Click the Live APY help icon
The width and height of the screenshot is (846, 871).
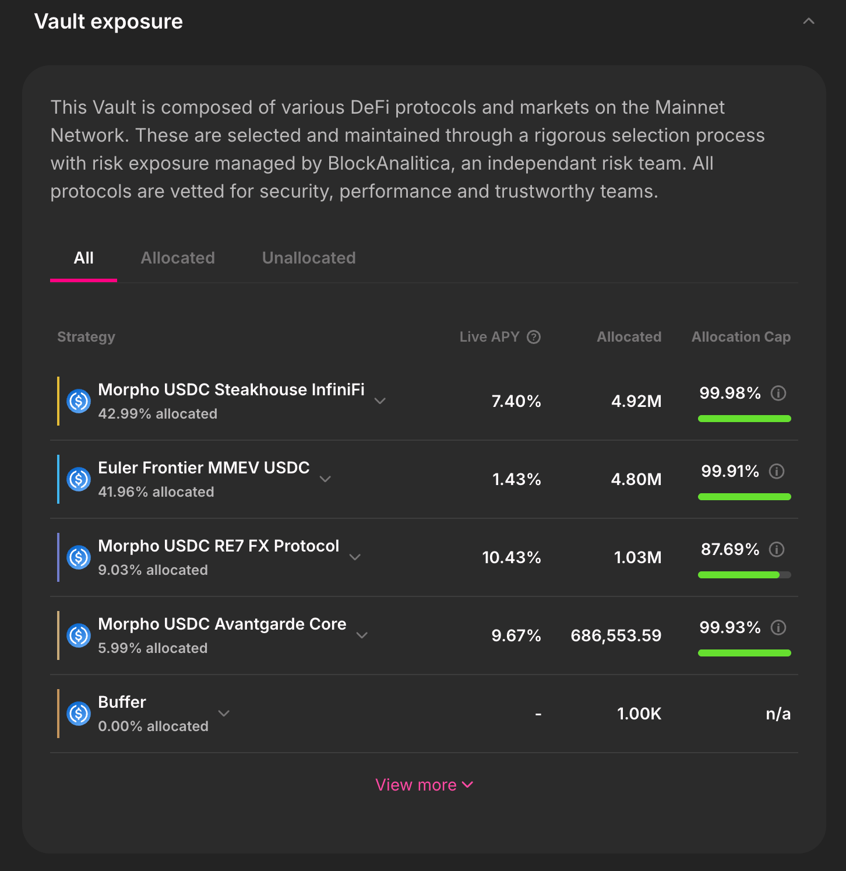534,337
